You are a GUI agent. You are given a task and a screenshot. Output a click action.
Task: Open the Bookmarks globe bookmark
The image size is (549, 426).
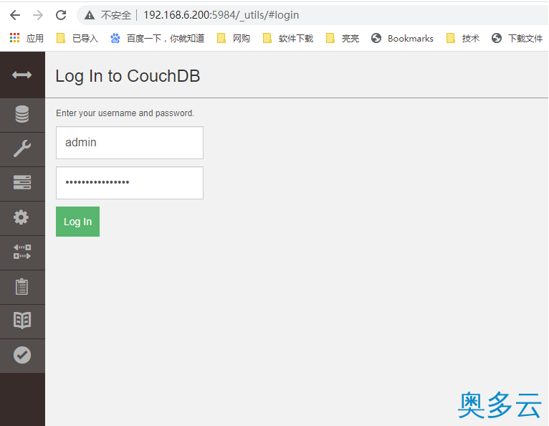tap(402, 38)
